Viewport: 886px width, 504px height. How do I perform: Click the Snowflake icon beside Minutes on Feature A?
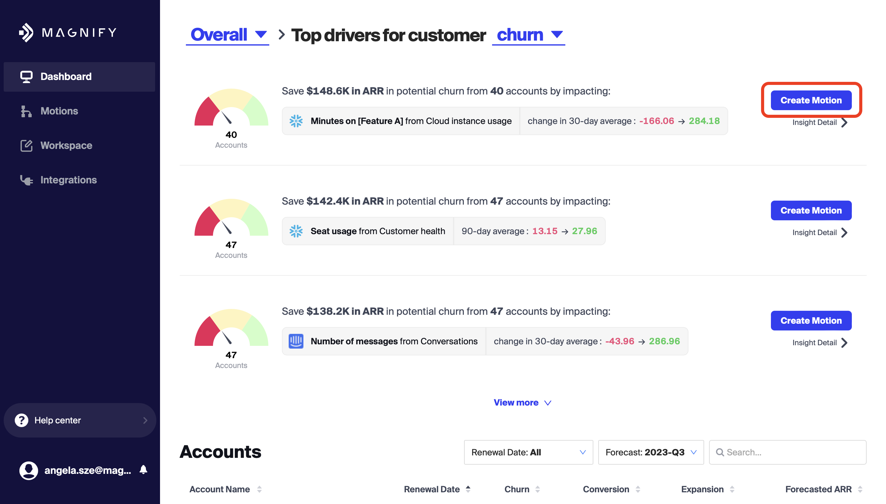(x=296, y=121)
